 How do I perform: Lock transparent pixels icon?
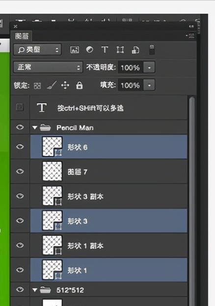(x=37, y=86)
